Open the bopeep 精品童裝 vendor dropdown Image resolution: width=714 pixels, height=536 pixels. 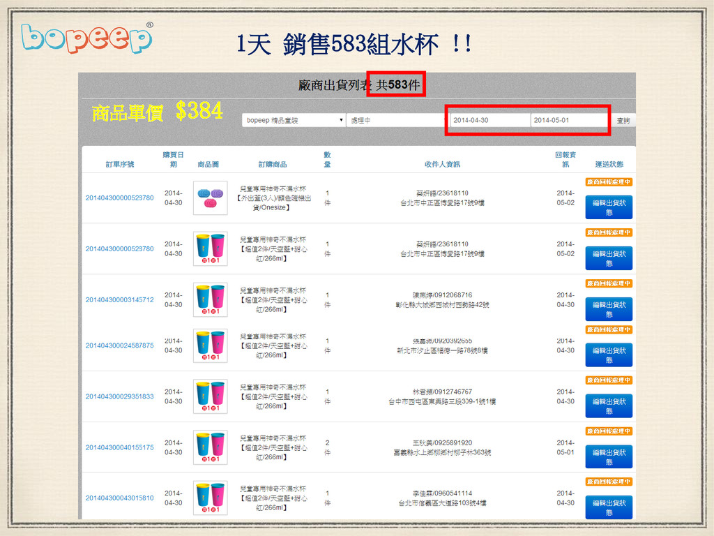tap(294, 120)
